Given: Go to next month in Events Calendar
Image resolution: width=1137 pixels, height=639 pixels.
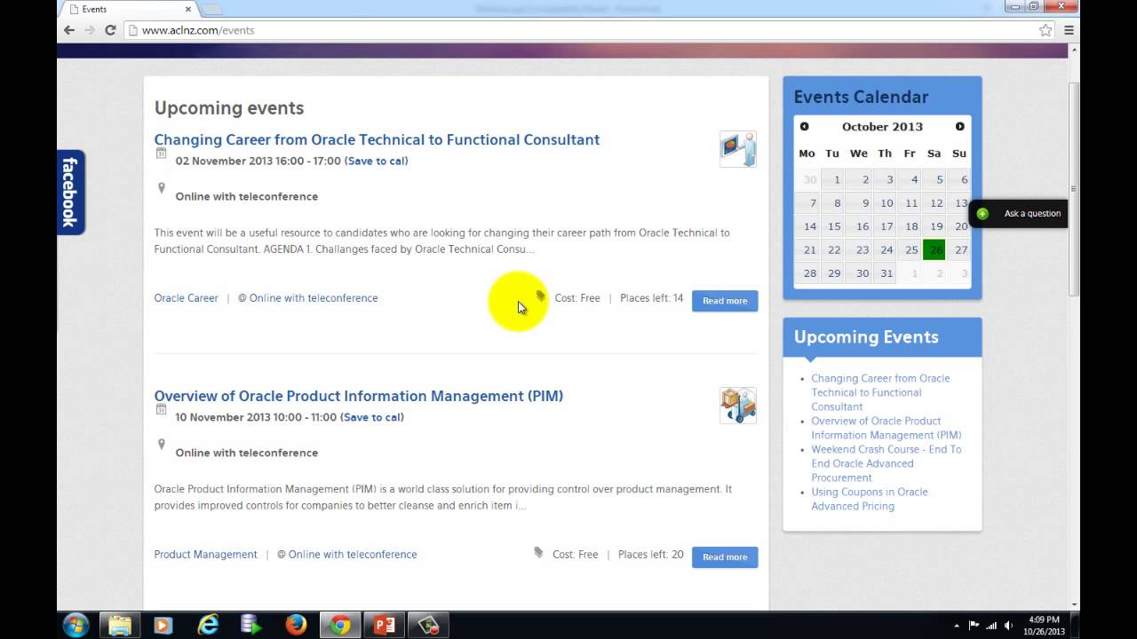Looking at the screenshot, I should tap(959, 127).
